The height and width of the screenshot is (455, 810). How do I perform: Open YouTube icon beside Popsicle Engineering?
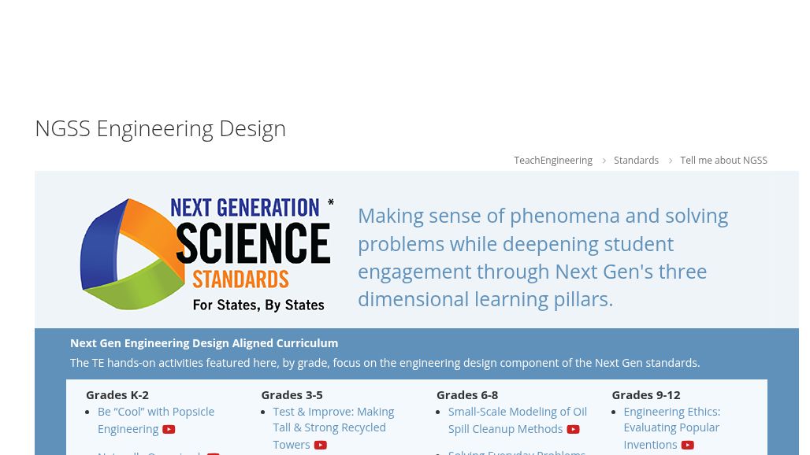[x=169, y=429]
